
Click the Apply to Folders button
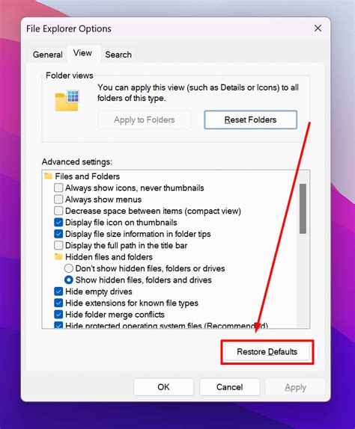145,120
